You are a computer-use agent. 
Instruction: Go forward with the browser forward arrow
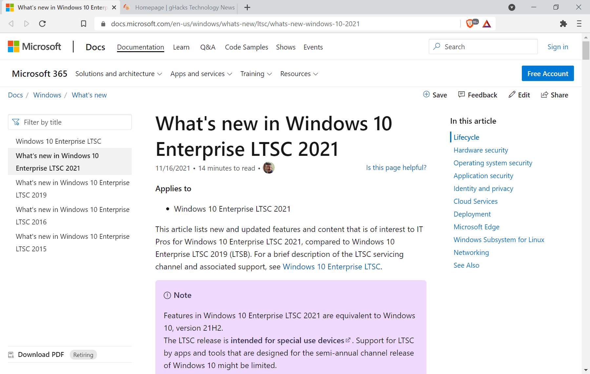(27, 24)
